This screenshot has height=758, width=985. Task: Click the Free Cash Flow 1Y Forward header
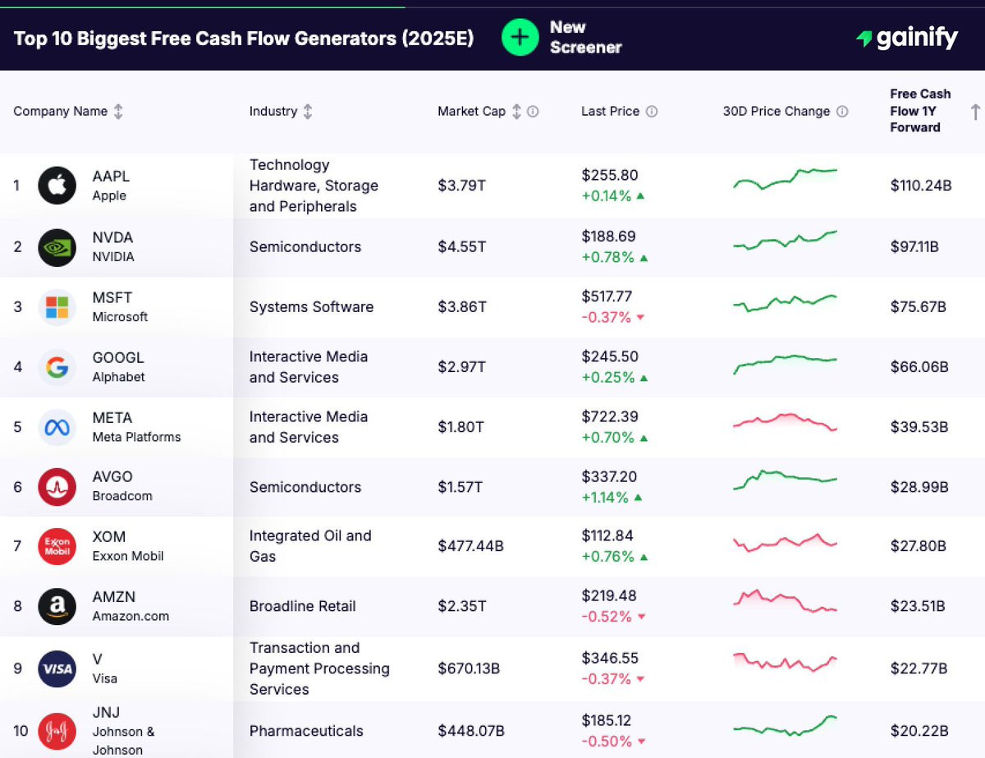tap(920, 111)
